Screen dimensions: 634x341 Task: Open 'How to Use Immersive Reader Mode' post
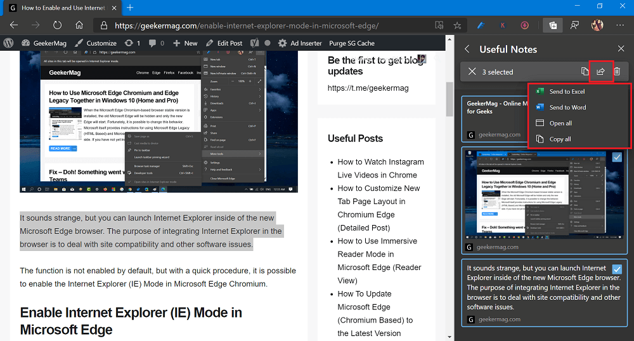[x=379, y=261]
